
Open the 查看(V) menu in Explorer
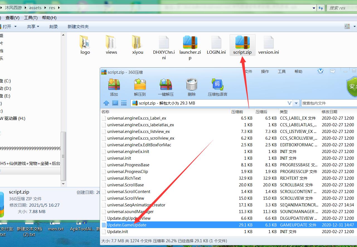[x=12, y=18]
